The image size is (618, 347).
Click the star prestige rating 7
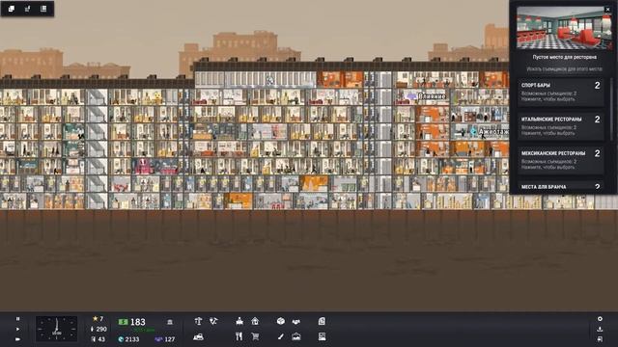tap(98, 319)
